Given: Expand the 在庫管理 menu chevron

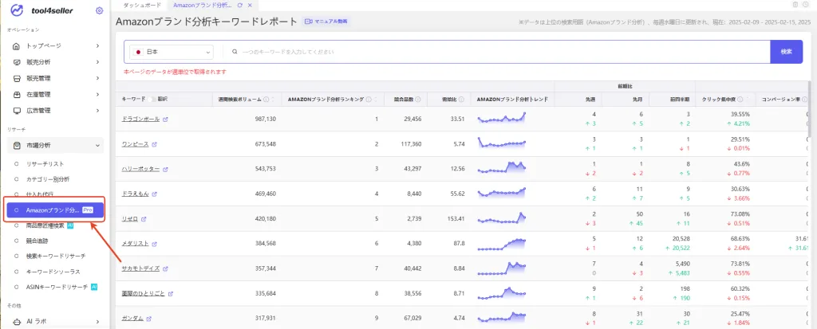Looking at the screenshot, I should pos(97,95).
